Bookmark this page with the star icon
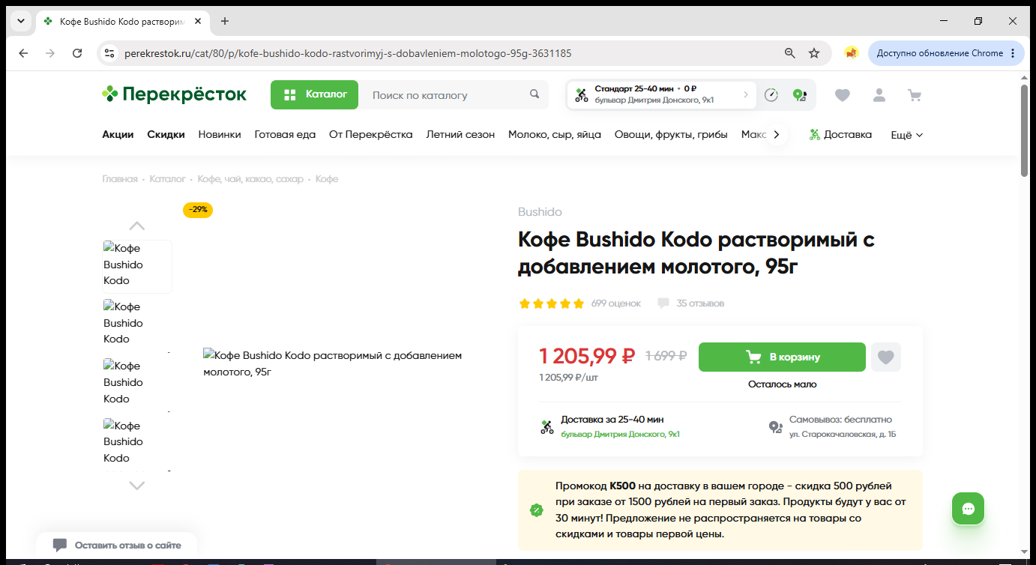1036x565 pixels. 814,53
